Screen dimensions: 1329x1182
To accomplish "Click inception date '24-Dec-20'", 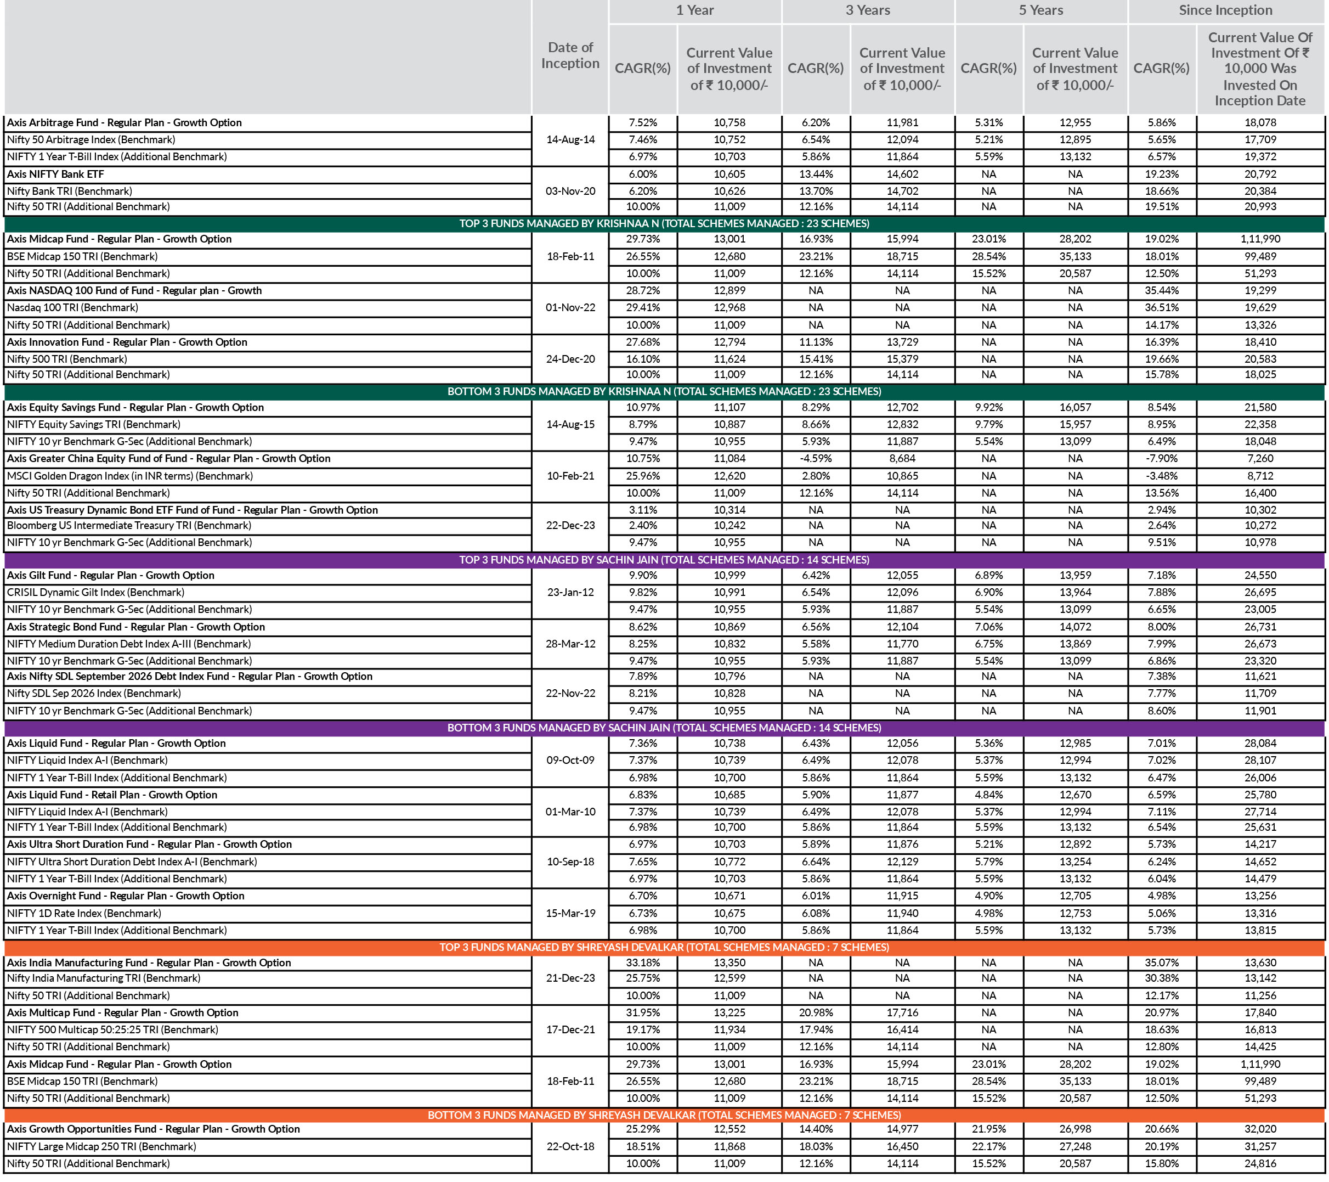I will click(x=570, y=358).
